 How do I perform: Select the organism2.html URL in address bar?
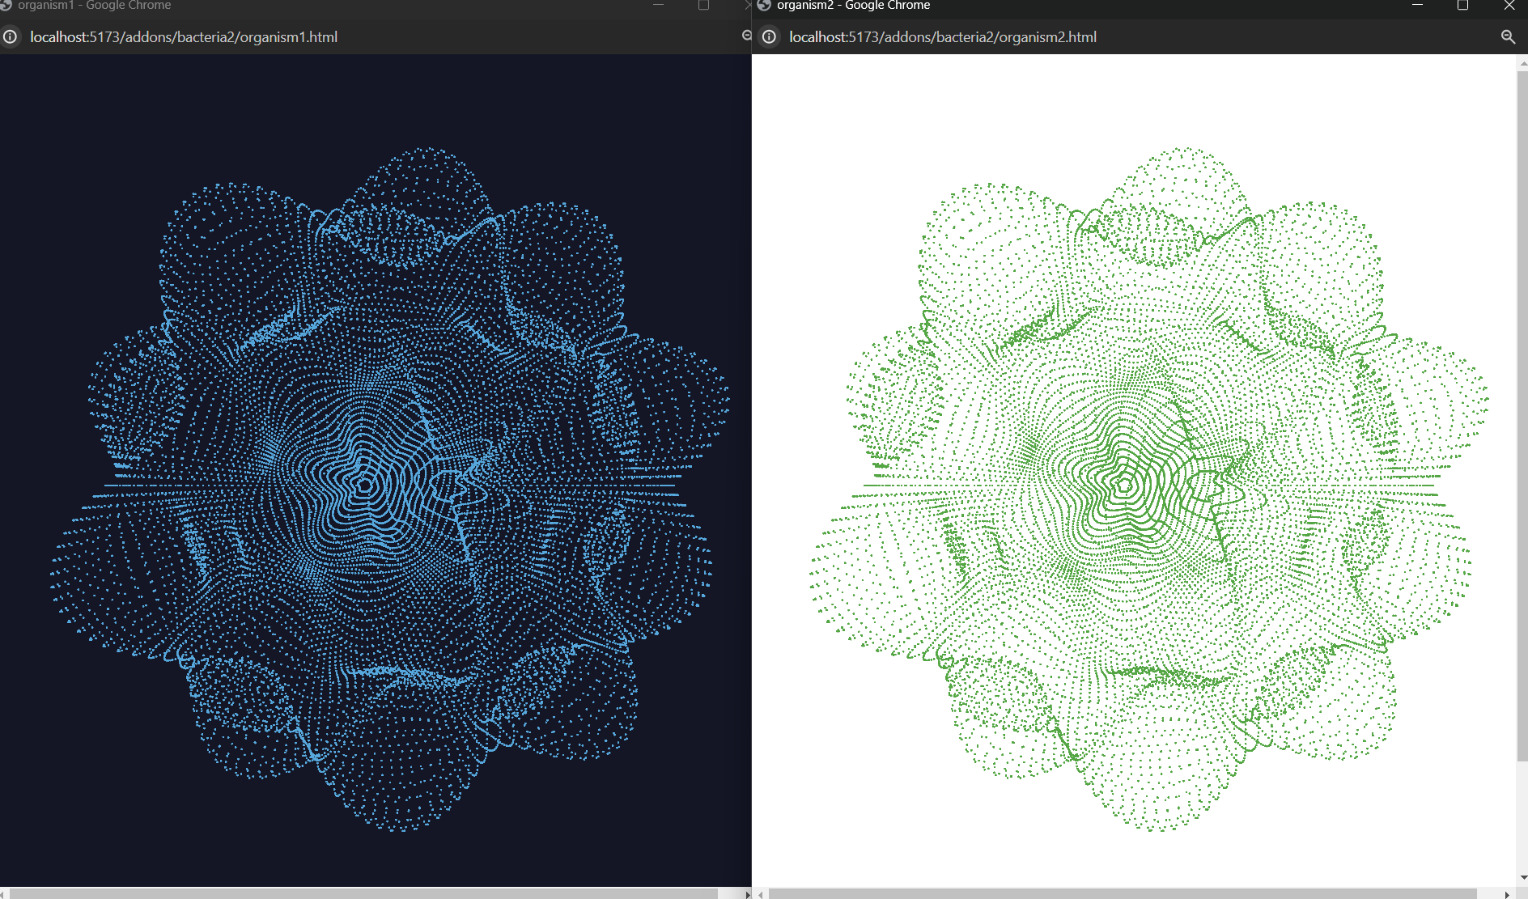coord(943,37)
